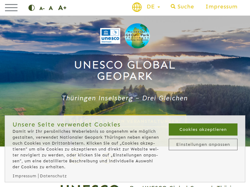Click the magnifier search icon

coord(173,7)
